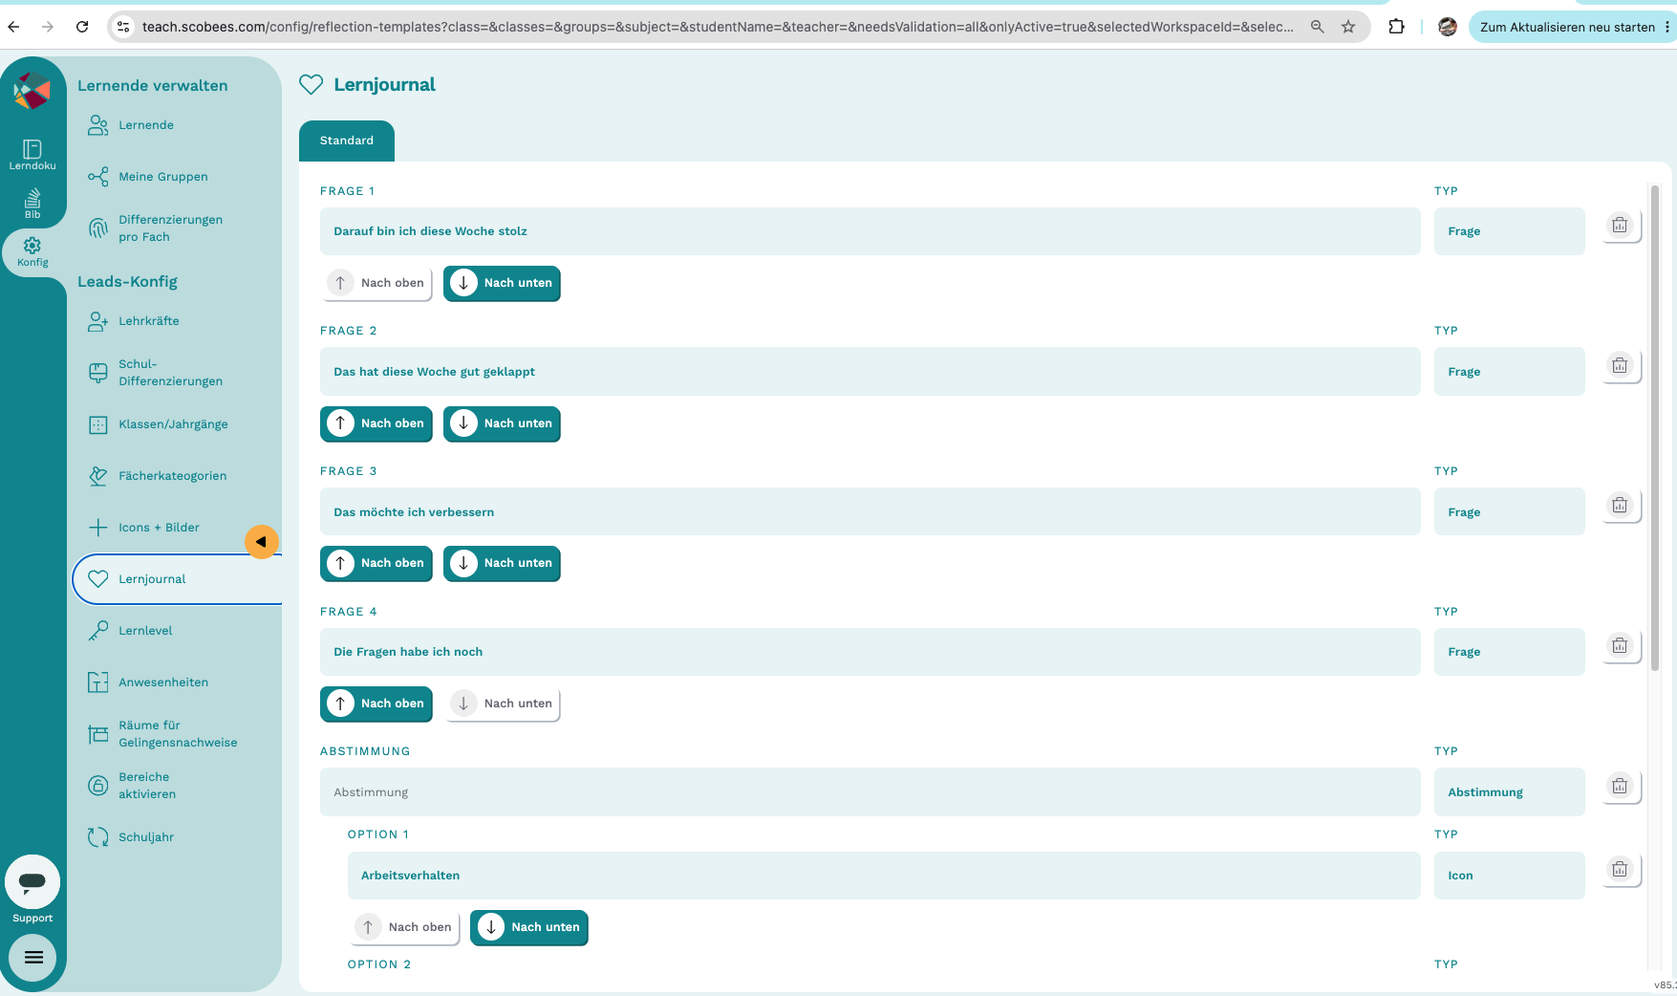The height and width of the screenshot is (996, 1677).
Task: Open Fächerkateogorien menu entry
Action: coord(172,476)
